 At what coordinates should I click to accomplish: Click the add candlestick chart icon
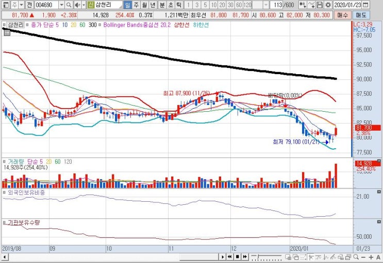[x=303, y=5]
